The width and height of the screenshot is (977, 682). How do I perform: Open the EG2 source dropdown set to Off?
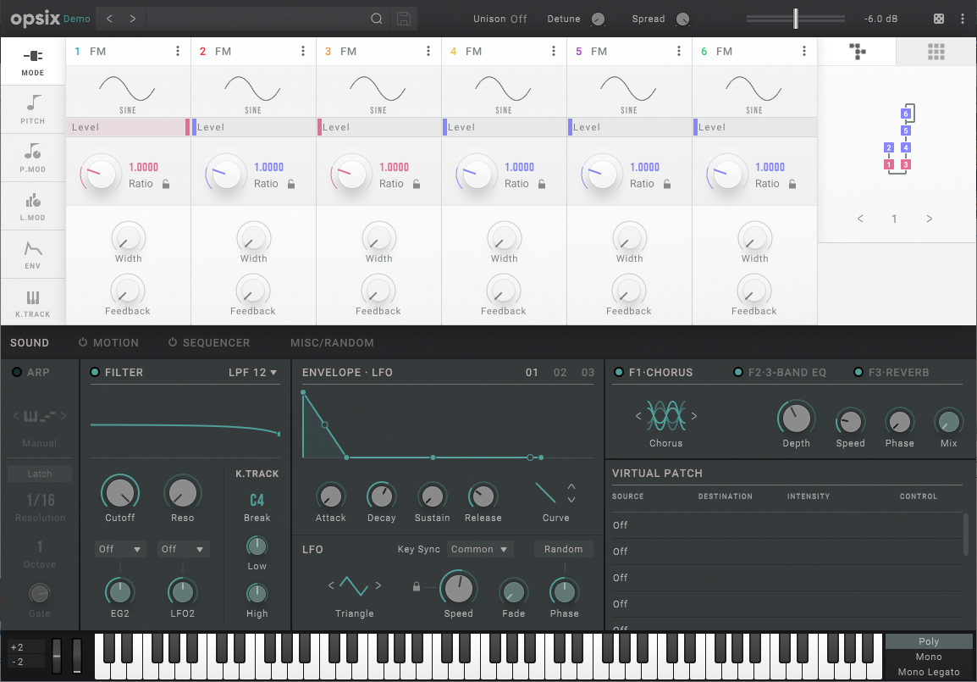(120, 549)
